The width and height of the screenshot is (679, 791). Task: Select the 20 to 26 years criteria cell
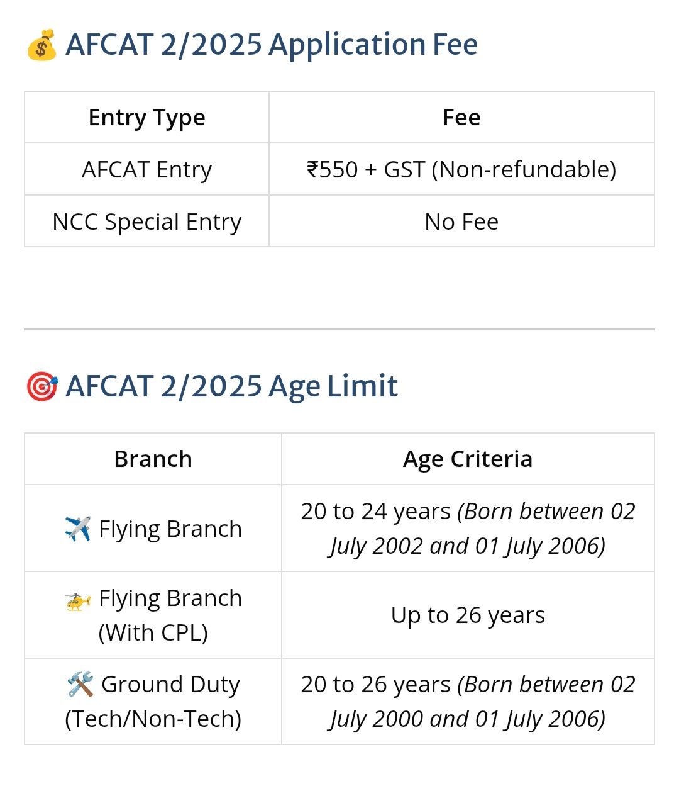point(468,702)
